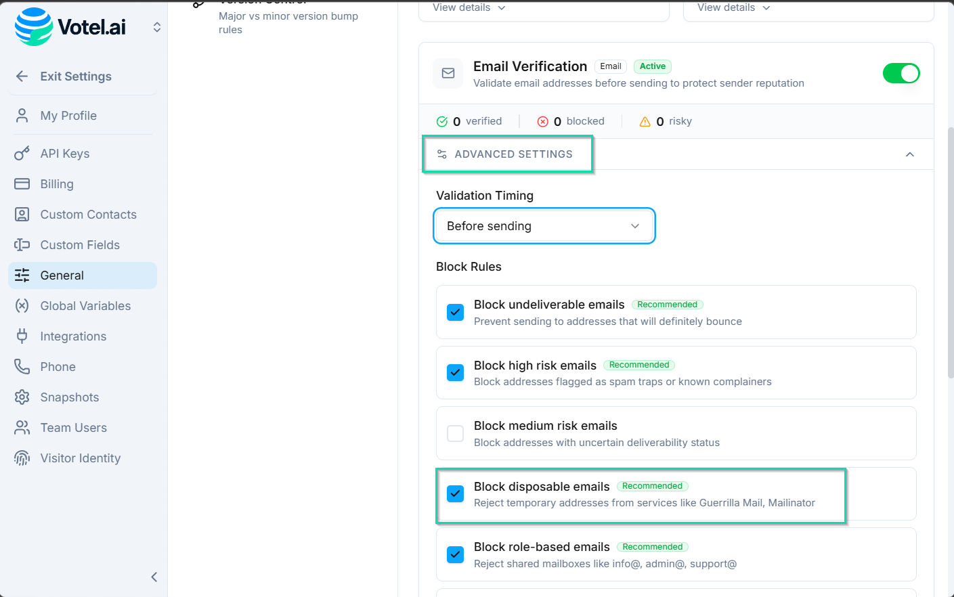
Task: Open the Validation Timing dropdown
Action: click(x=544, y=225)
